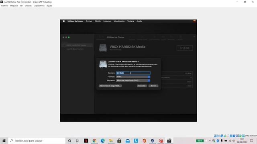Open the last dark app icon on taskbar
Image resolution: width=257 pixels, height=144 pixels.
[x=169, y=140]
